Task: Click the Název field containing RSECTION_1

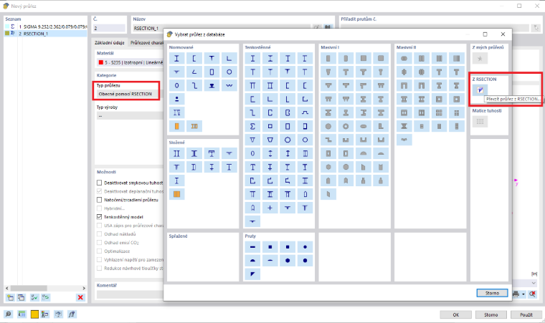Action: pos(222,28)
